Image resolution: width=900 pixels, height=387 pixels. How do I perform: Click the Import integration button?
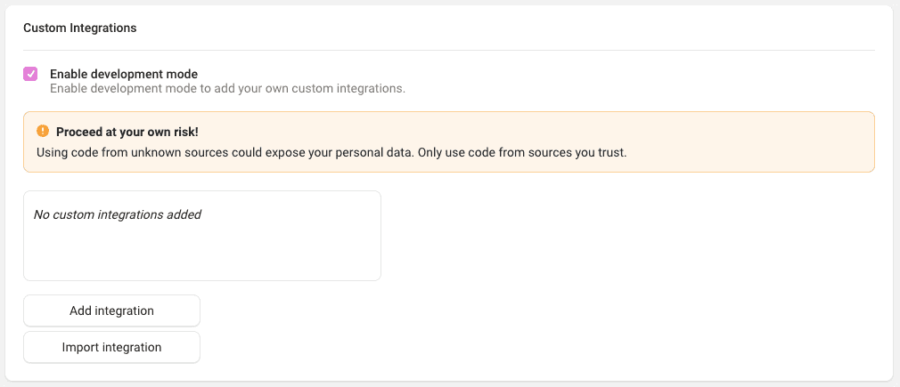[x=112, y=347]
